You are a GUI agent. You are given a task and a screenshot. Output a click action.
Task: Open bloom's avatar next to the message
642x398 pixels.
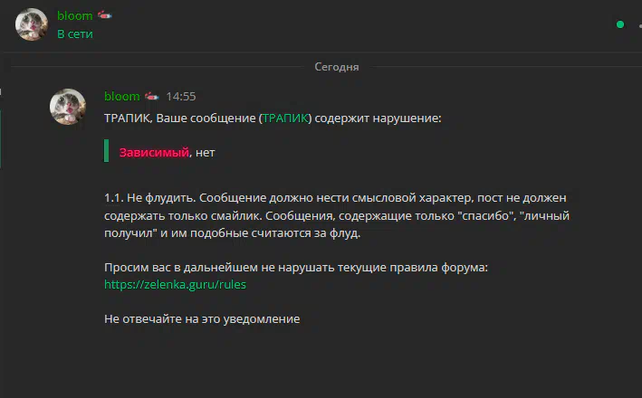point(68,107)
